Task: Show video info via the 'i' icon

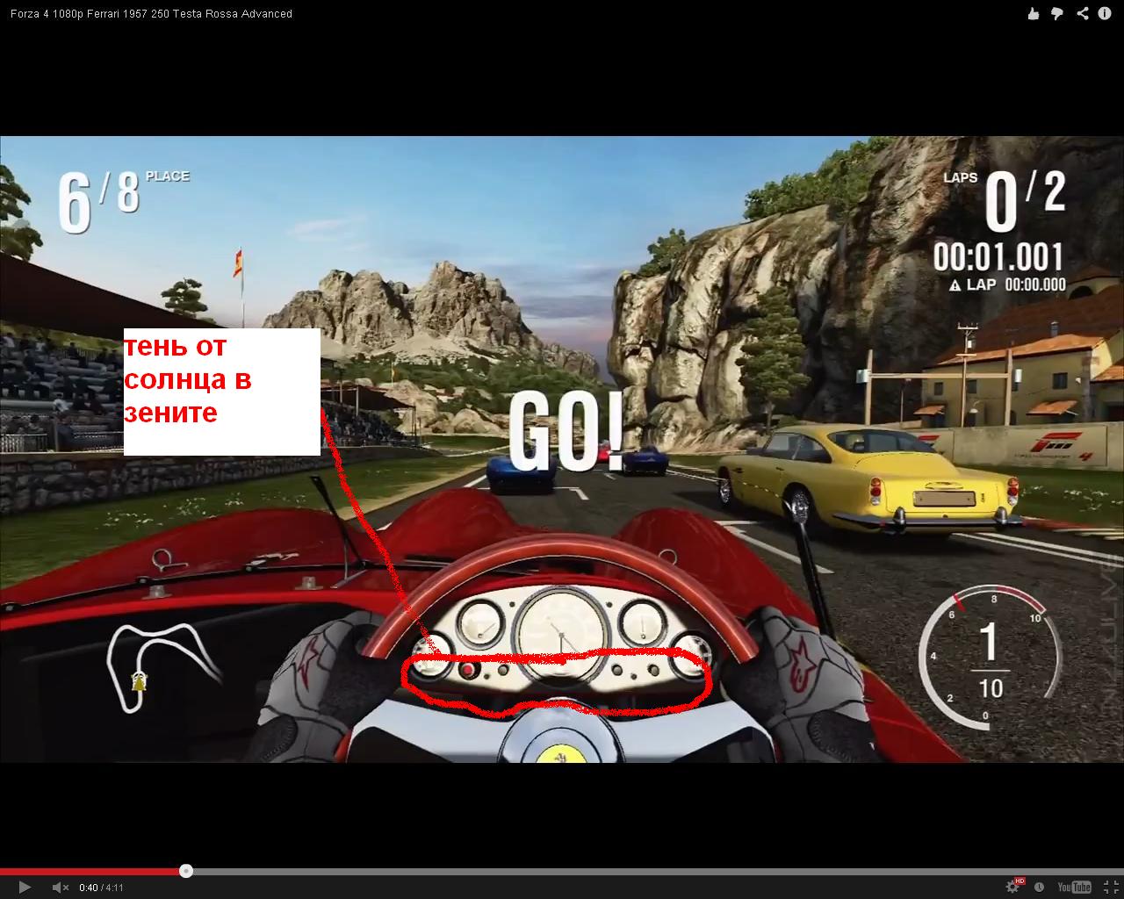Action: coord(1106,13)
